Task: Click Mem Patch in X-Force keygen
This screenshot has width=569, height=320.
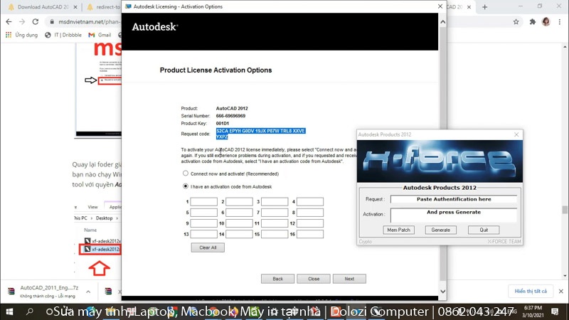Action: point(398,230)
